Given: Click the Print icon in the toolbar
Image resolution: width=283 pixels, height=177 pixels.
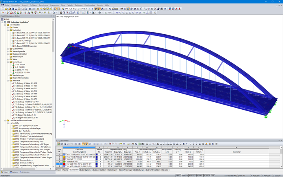Looking at the screenshot, I should click(22, 9).
